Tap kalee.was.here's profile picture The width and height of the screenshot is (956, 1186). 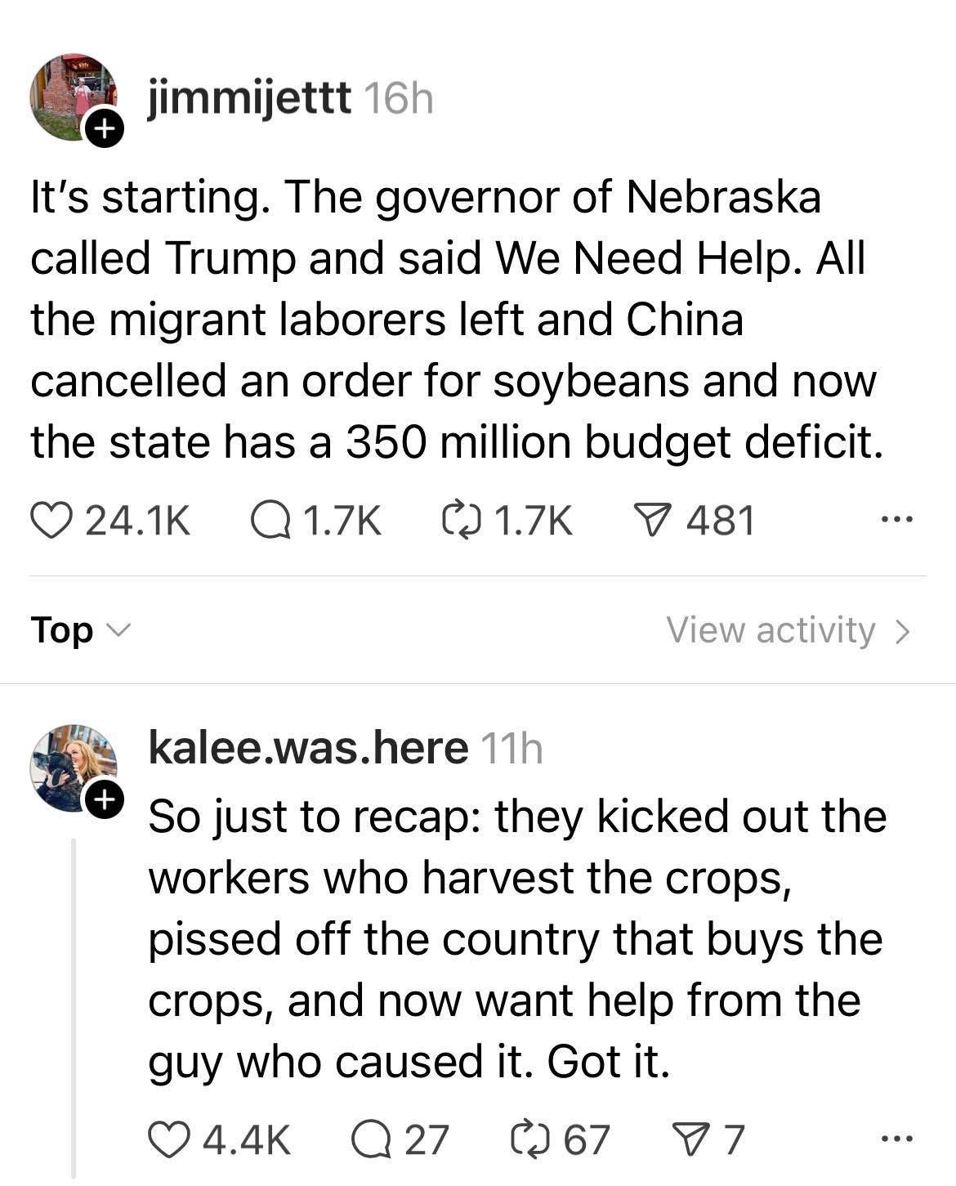tap(70, 767)
